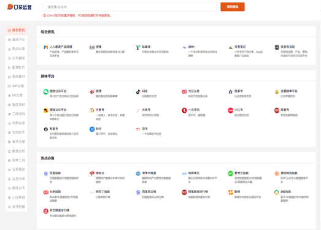Click the orange search button
The image size is (321, 230).
pos(233,7)
